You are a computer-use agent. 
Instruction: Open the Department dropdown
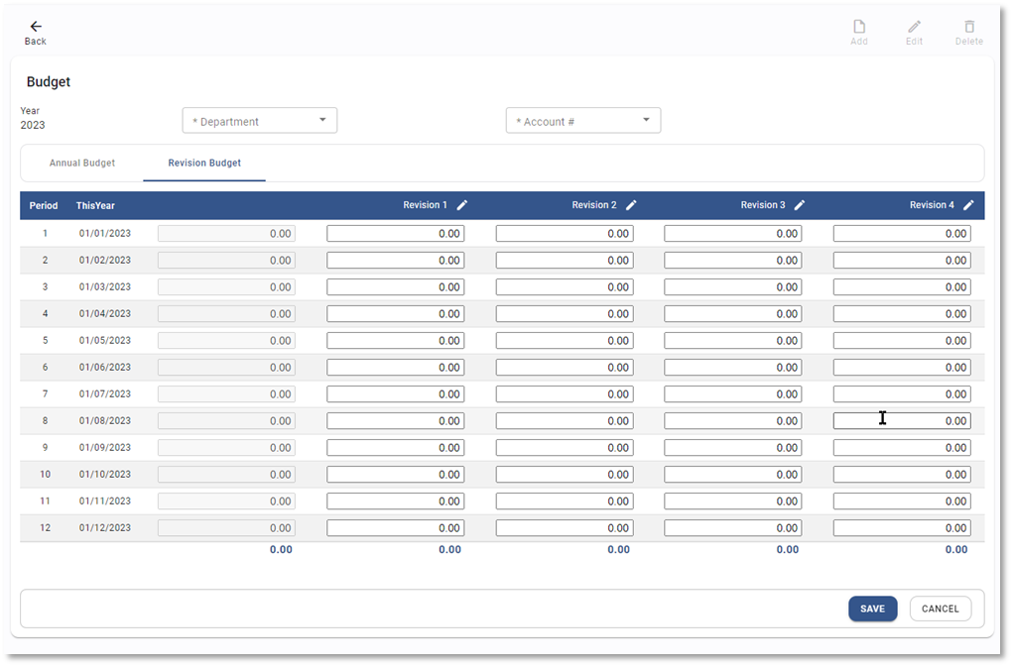[260, 121]
